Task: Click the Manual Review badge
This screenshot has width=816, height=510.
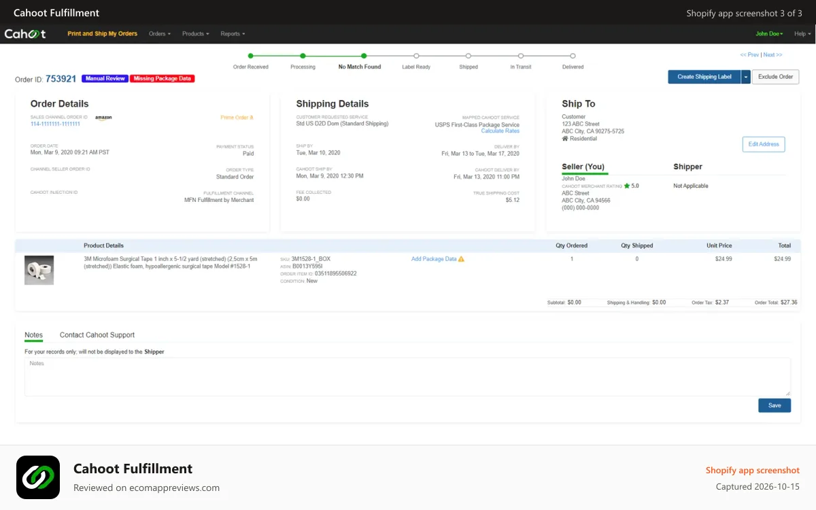Action: point(105,79)
